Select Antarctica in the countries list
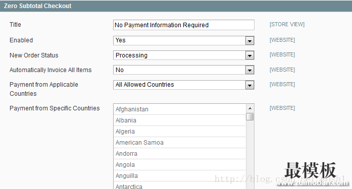 tap(180, 186)
